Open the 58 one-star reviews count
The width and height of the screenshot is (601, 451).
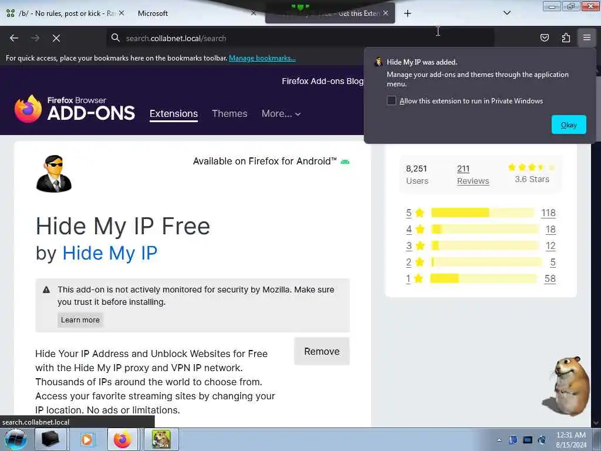click(x=550, y=279)
